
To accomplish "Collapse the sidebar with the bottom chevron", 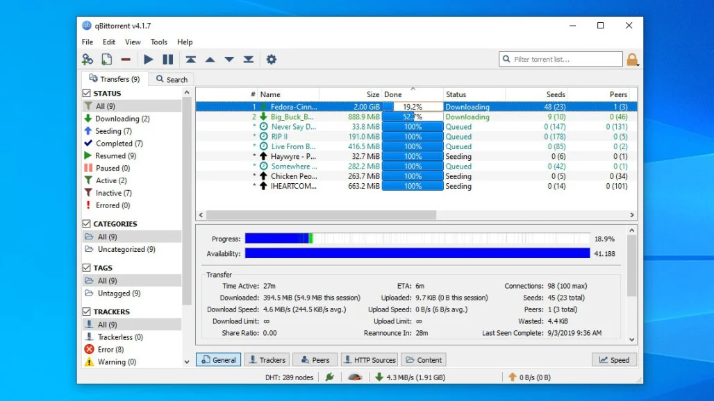I will pos(186,361).
